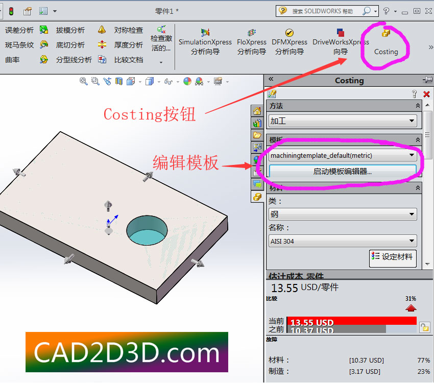Open the Costing coins task pane tab
This screenshot has height=383, width=434.
tap(257, 197)
